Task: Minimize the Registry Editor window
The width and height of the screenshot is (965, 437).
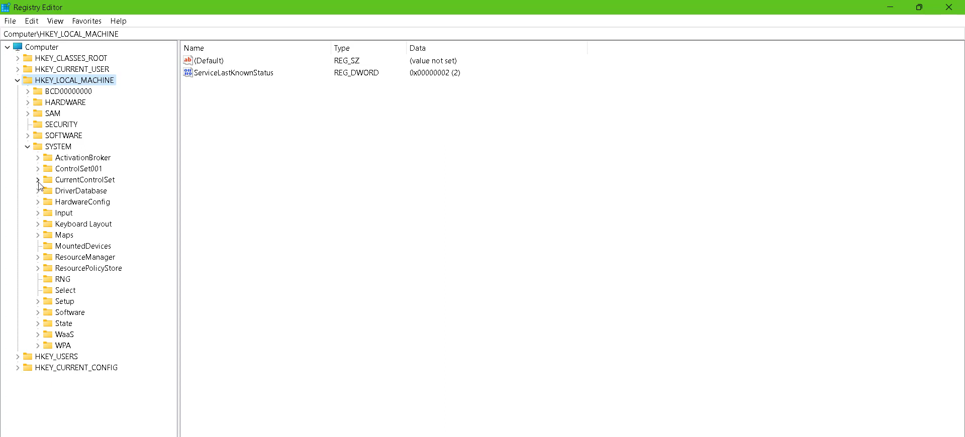Action: coord(890,7)
